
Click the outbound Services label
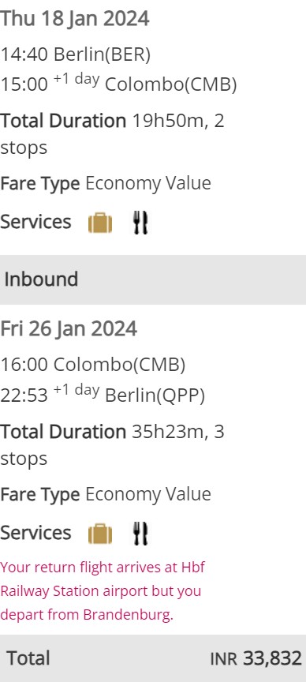pos(35,222)
